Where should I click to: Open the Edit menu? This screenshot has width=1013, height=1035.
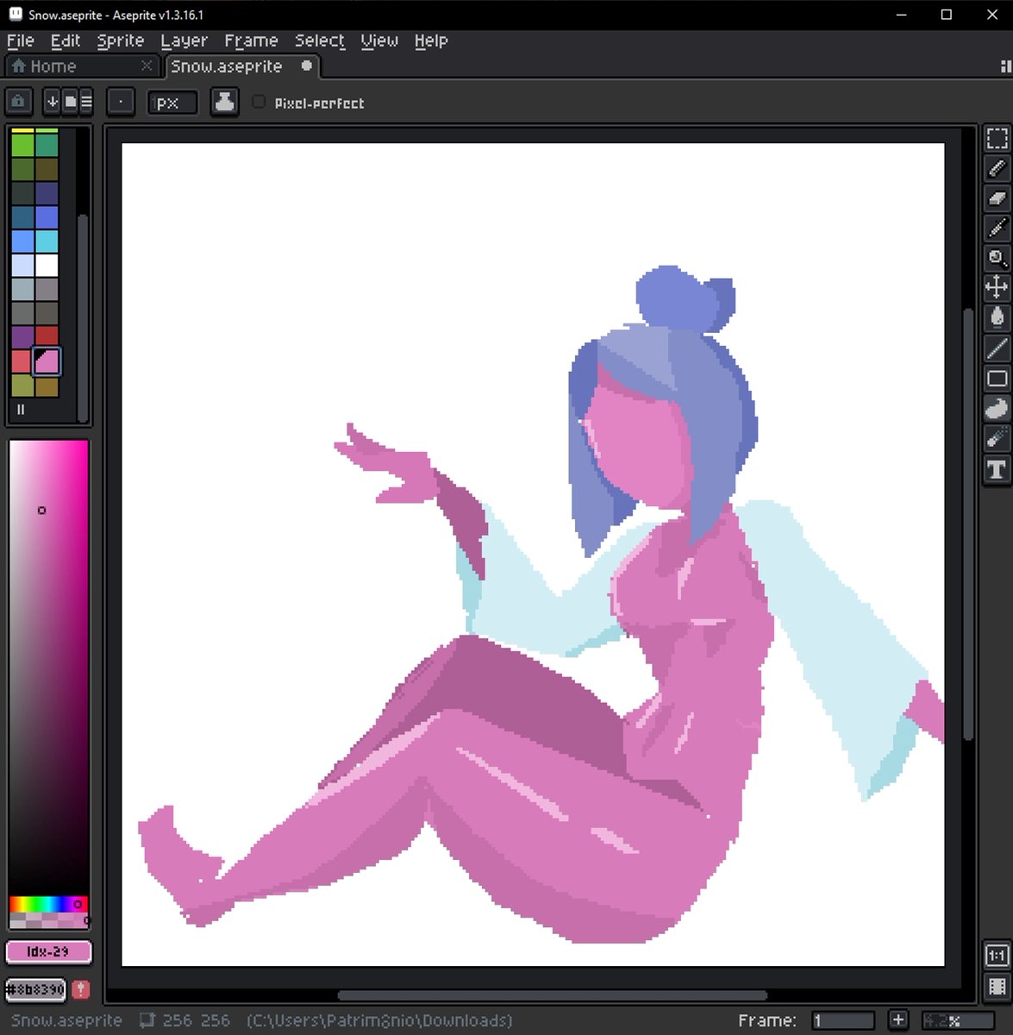click(x=66, y=41)
